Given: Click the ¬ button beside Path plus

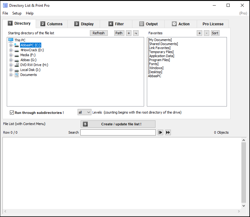Looking at the screenshot, I should click(x=136, y=33).
